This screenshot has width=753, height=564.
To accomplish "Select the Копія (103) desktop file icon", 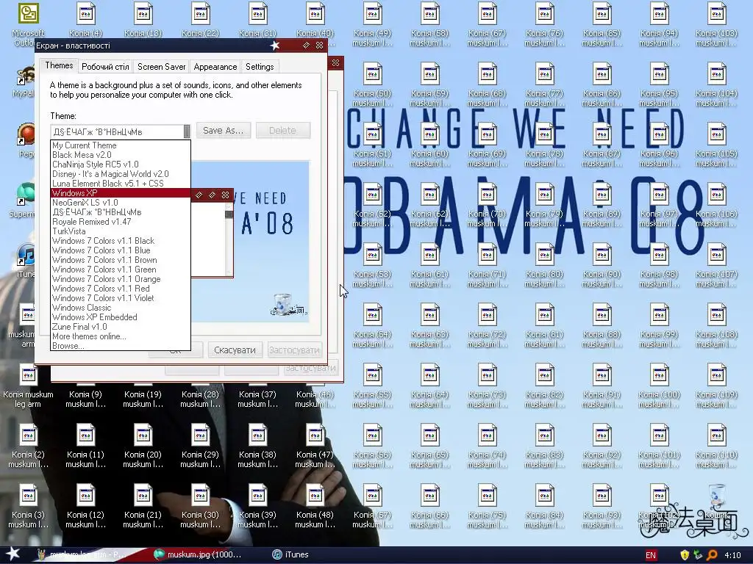I will point(716,25).
